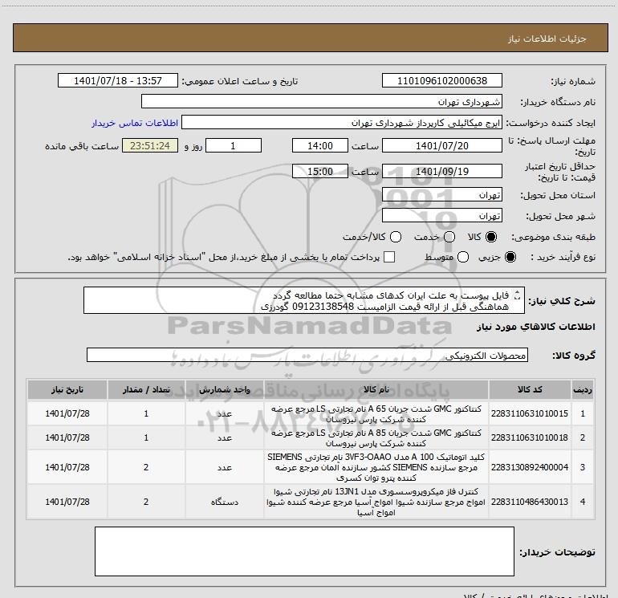This screenshot has height=598, width=618.
Task: Click the SIEMENS automatic switch product name
Action: point(376,467)
